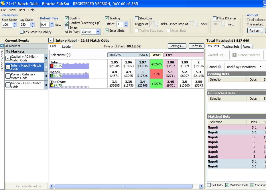Back Inter at odds 1.97
The image size is (266, 190).
pos(143,64)
